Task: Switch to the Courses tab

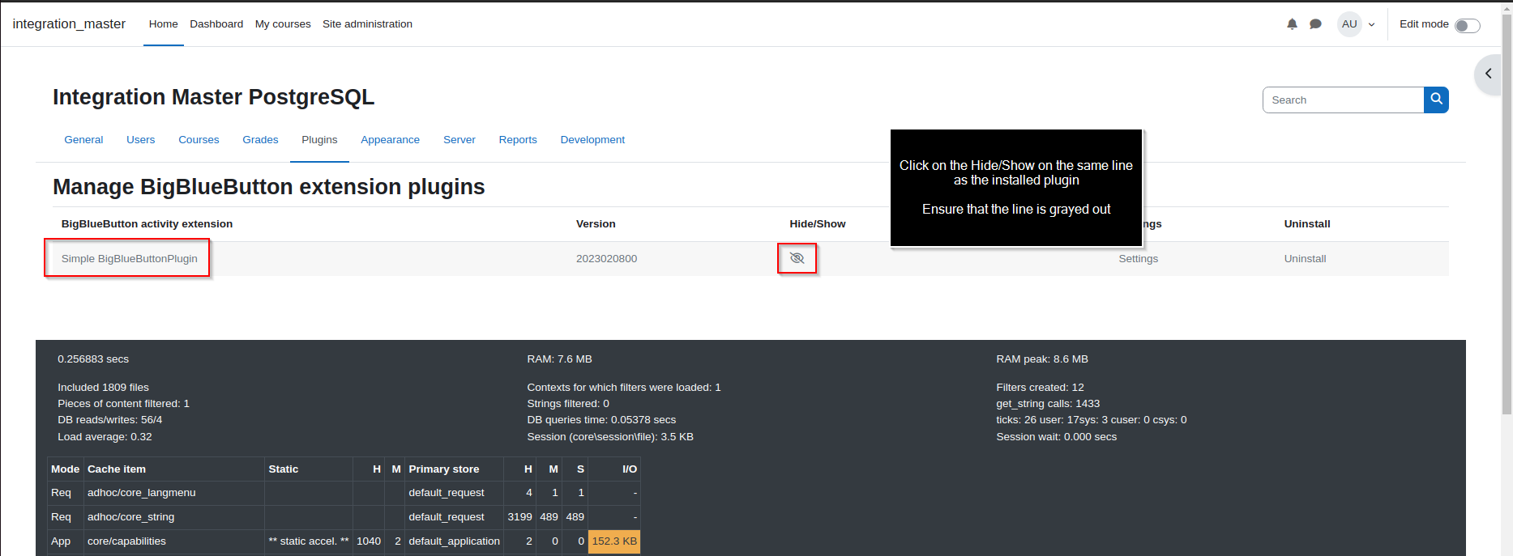Action: pyautogui.click(x=199, y=140)
